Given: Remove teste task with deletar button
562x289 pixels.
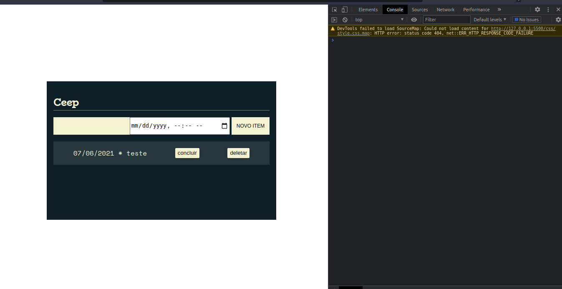Looking at the screenshot, I should [x=238, y=153].
